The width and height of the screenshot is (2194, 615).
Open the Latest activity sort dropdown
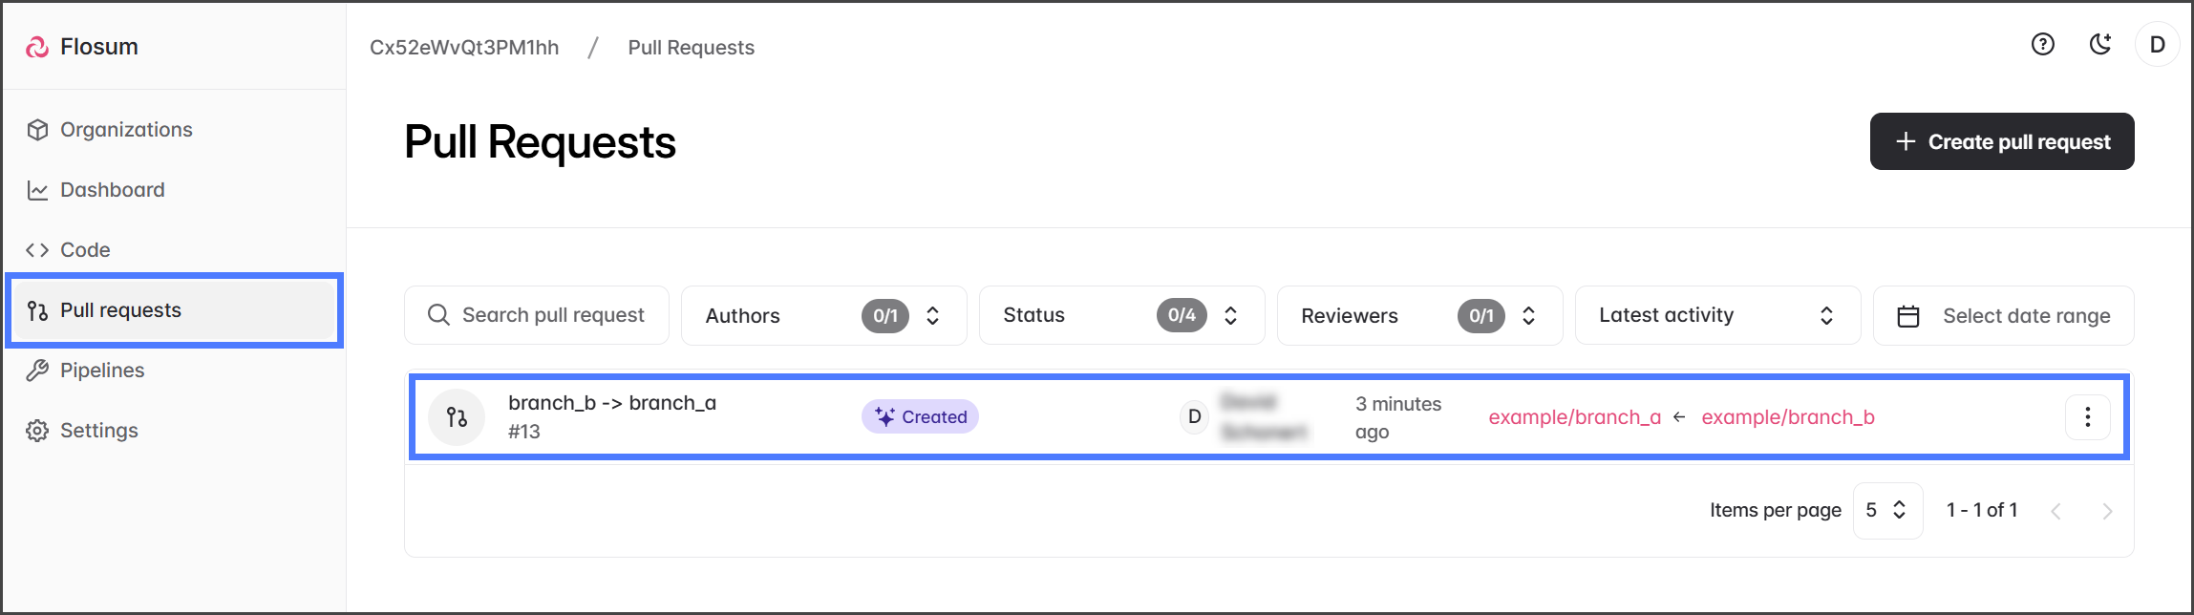[x=1716, y=316]
